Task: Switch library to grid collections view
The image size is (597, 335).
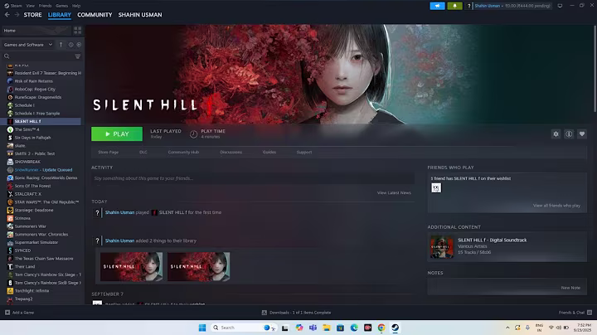Action: click(x=77, y=30)
